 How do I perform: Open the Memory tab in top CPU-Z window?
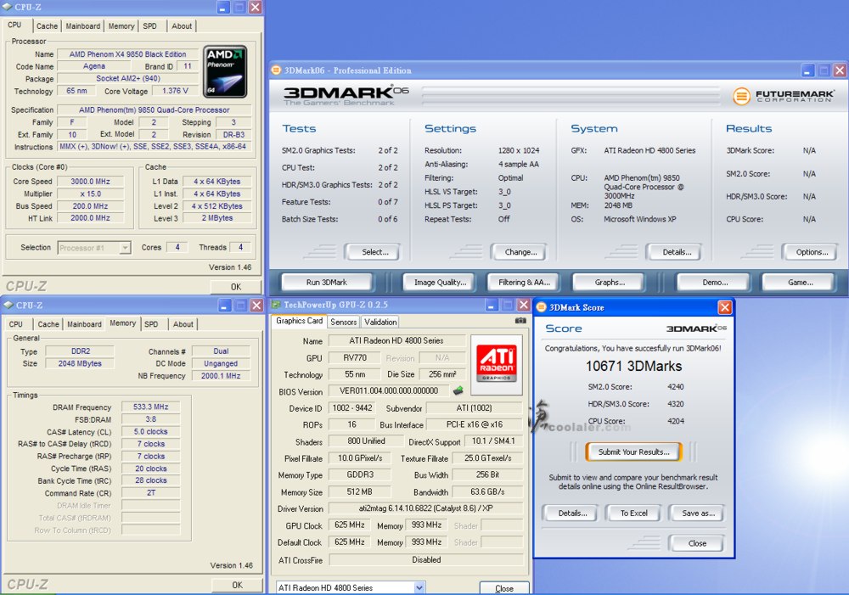tap(121, 26)
